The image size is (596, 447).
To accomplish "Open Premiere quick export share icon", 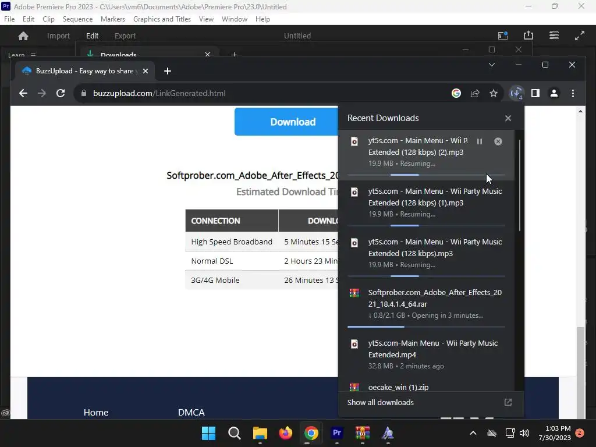I will point(528,36).
